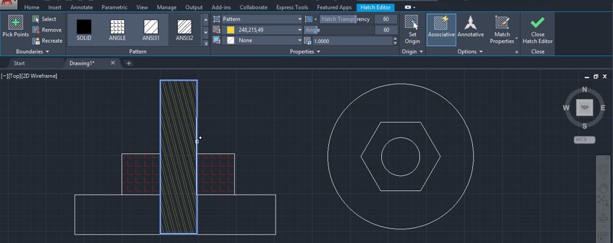The width and height of the screenshot is (613, 243).
Task: Expand the Properties panel
Action: (305, 51)
